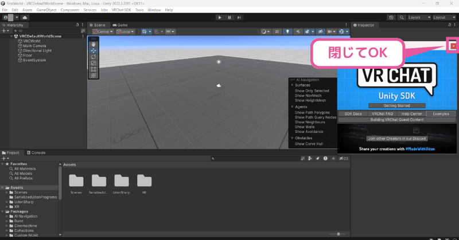
Task: Open the Local rotation dropdown
Action: click(x=125, y=32)
